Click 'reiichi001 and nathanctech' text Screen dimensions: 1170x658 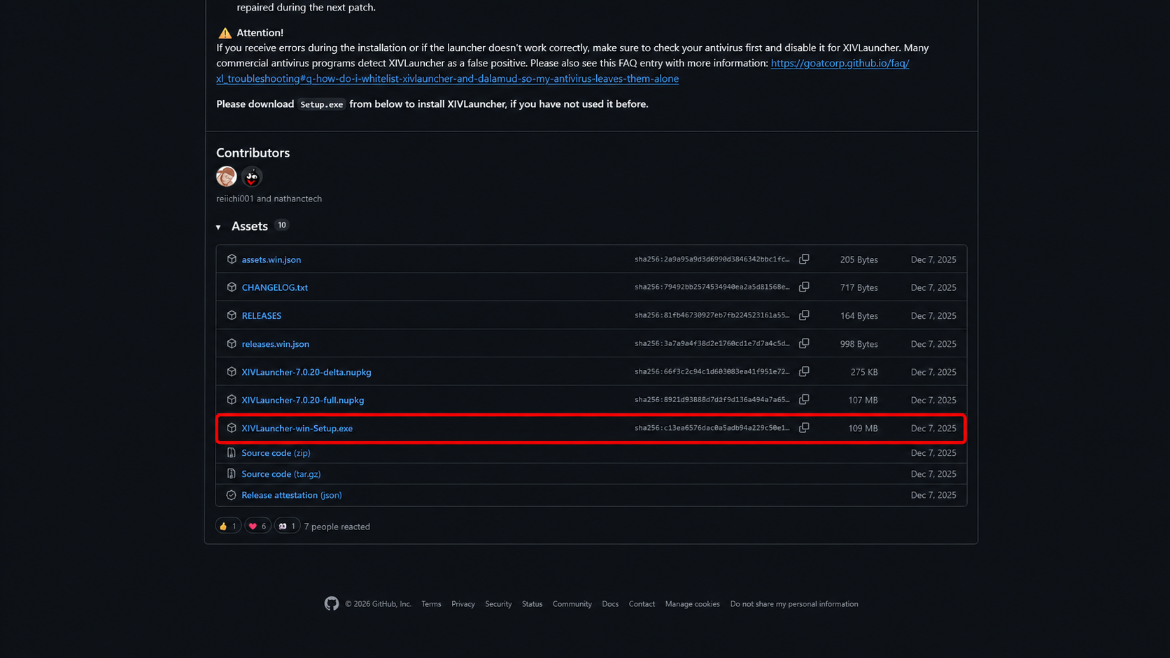(x=269, y=199)
